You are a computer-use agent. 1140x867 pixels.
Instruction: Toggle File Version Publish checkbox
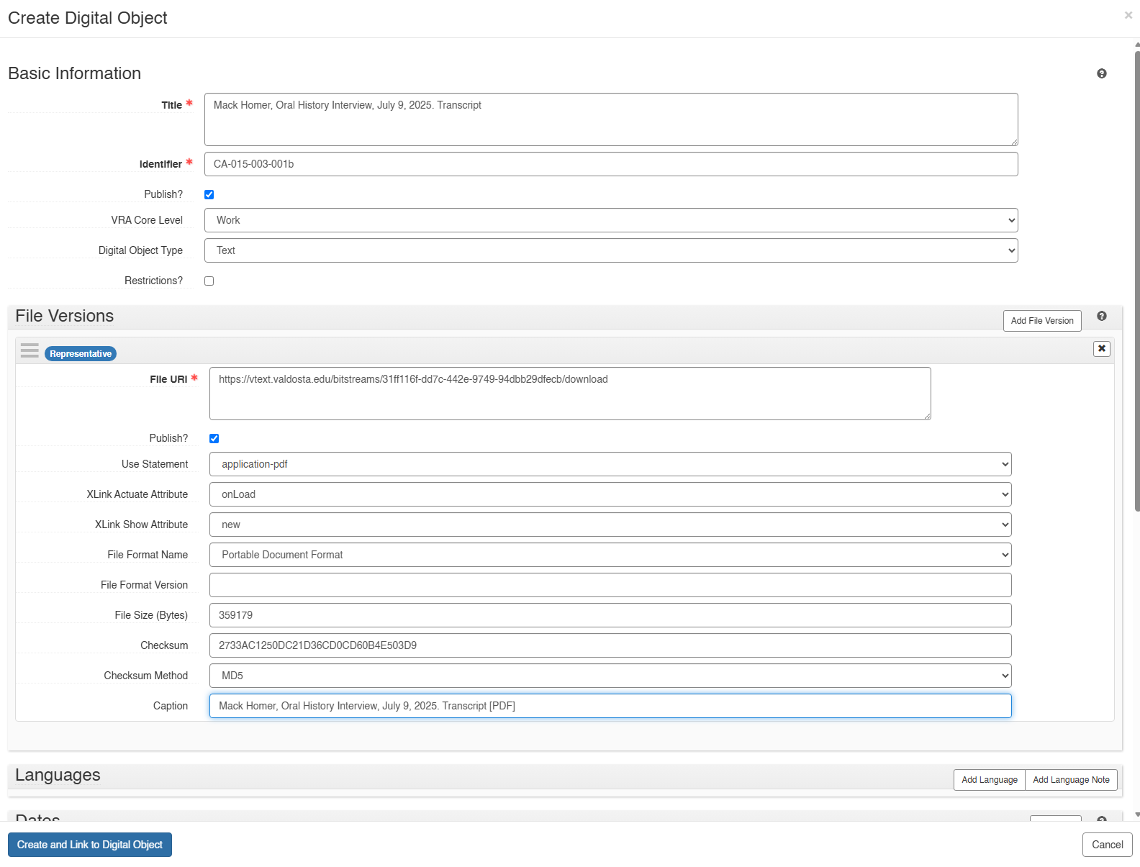coord(214,438)
